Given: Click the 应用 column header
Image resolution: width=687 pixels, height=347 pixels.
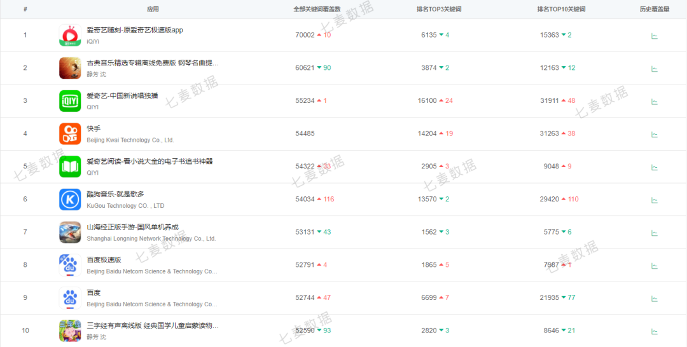Looking at the screenshot, I should tap(153, 9).
